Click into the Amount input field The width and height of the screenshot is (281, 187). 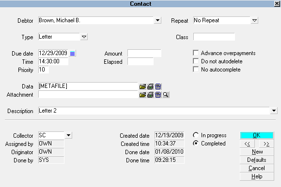point(144,53)
